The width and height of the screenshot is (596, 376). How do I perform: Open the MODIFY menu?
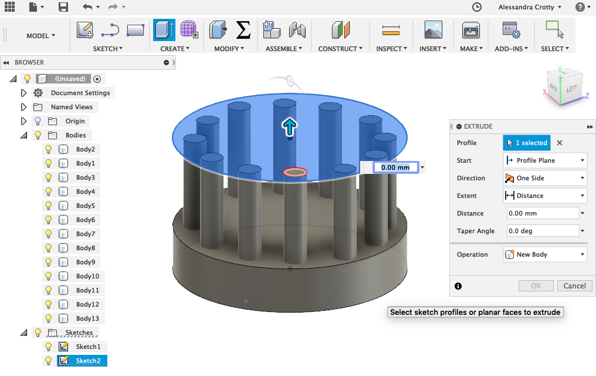[229, 49]
